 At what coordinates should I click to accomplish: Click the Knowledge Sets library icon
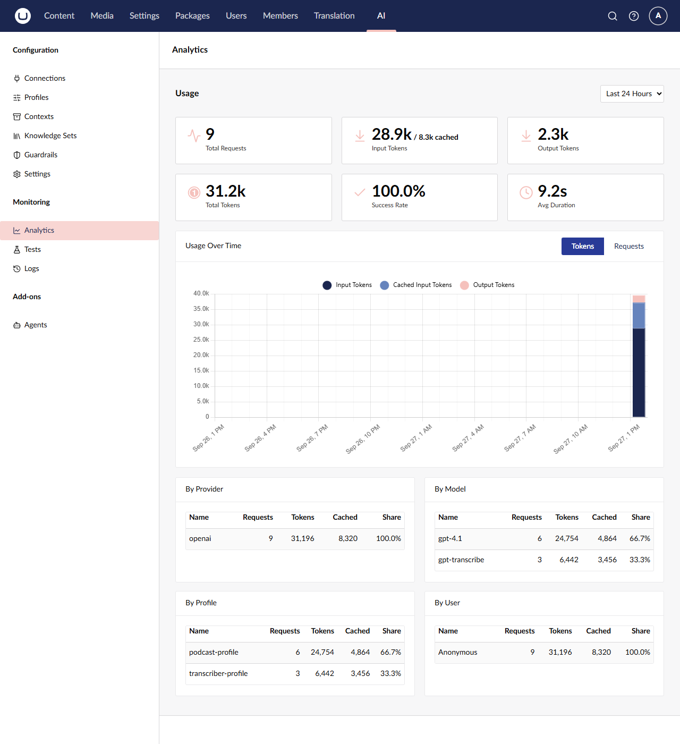17,136
